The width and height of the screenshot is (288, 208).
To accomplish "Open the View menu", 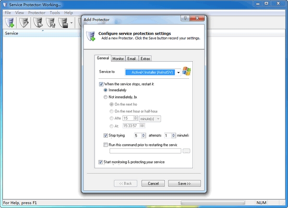I will click(x=20, y=12).
